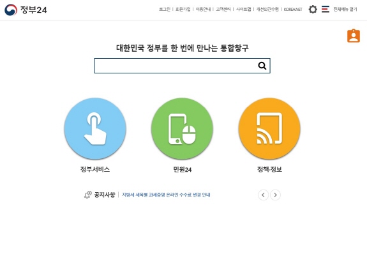367x254 pixels.
Task: Open the 로그인 link
Action: pyautogui.click(x=165, y=9)
